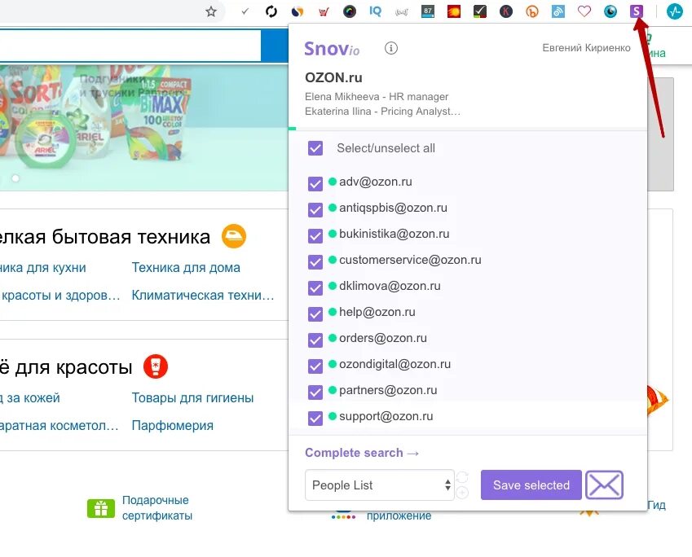Click the orange b circle extension icon
This screenshot has height=557, width=692.
531,11
